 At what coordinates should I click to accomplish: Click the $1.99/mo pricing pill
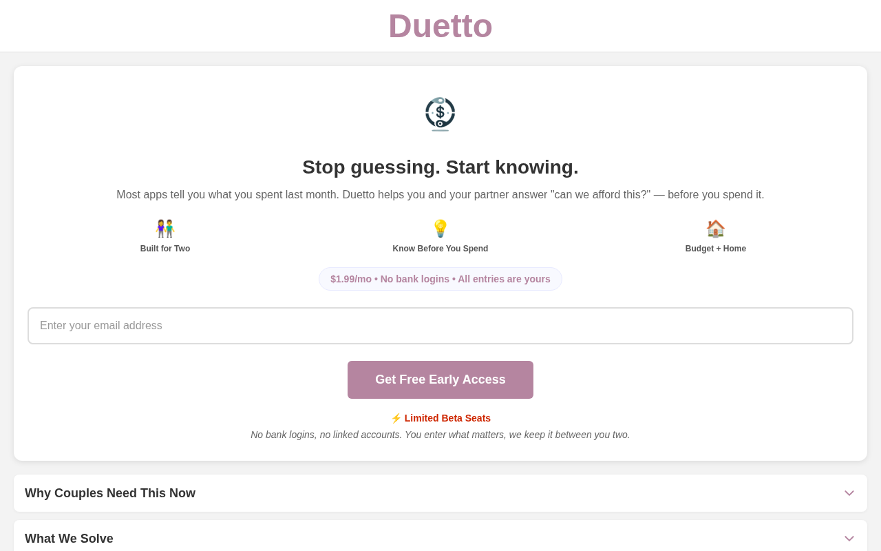click(x=440, y=279)
